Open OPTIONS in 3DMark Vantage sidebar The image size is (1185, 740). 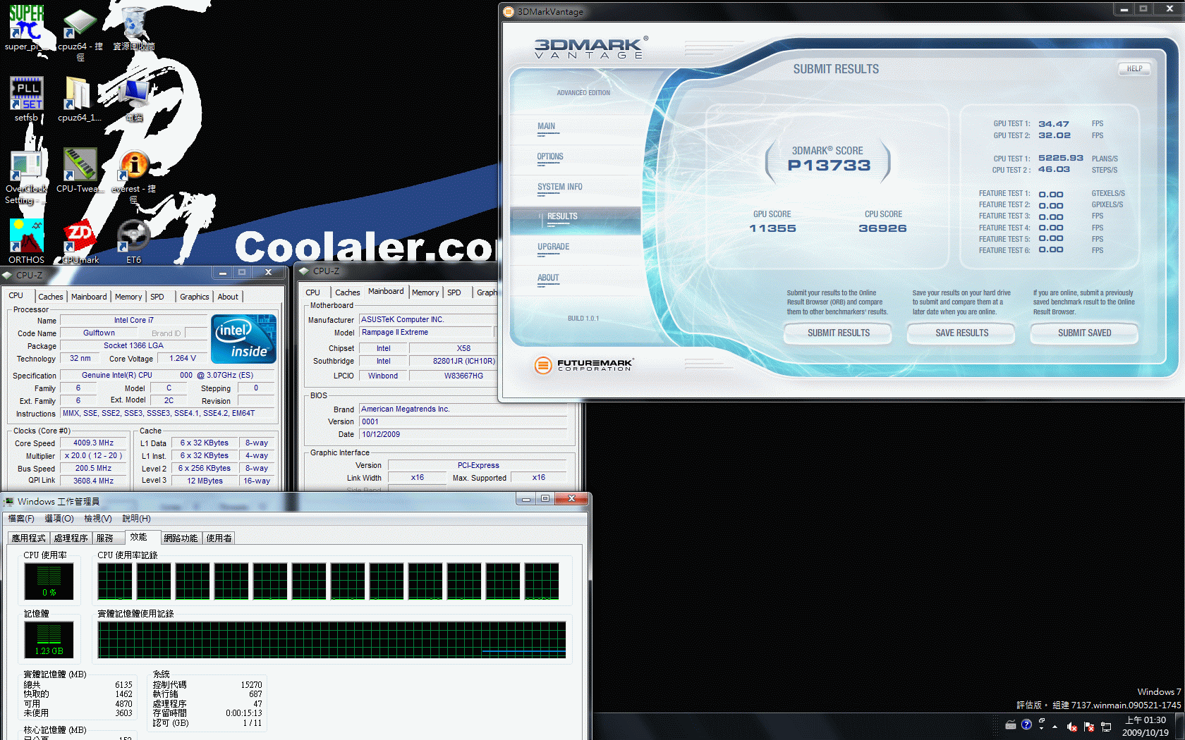click(550, 157)
